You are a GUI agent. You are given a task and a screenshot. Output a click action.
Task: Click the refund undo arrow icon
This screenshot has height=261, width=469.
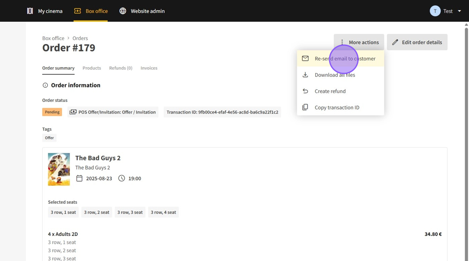pyautogui.click(x=305, y=91)
